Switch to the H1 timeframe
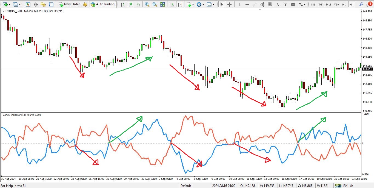Viewport: 374px width, 188px height. click(x=344, y=4)
